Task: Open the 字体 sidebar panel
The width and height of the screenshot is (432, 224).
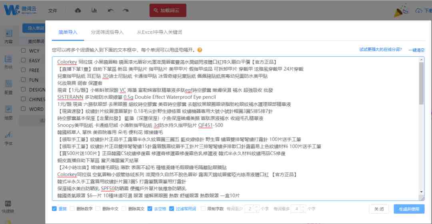Action: coord(8,138)
